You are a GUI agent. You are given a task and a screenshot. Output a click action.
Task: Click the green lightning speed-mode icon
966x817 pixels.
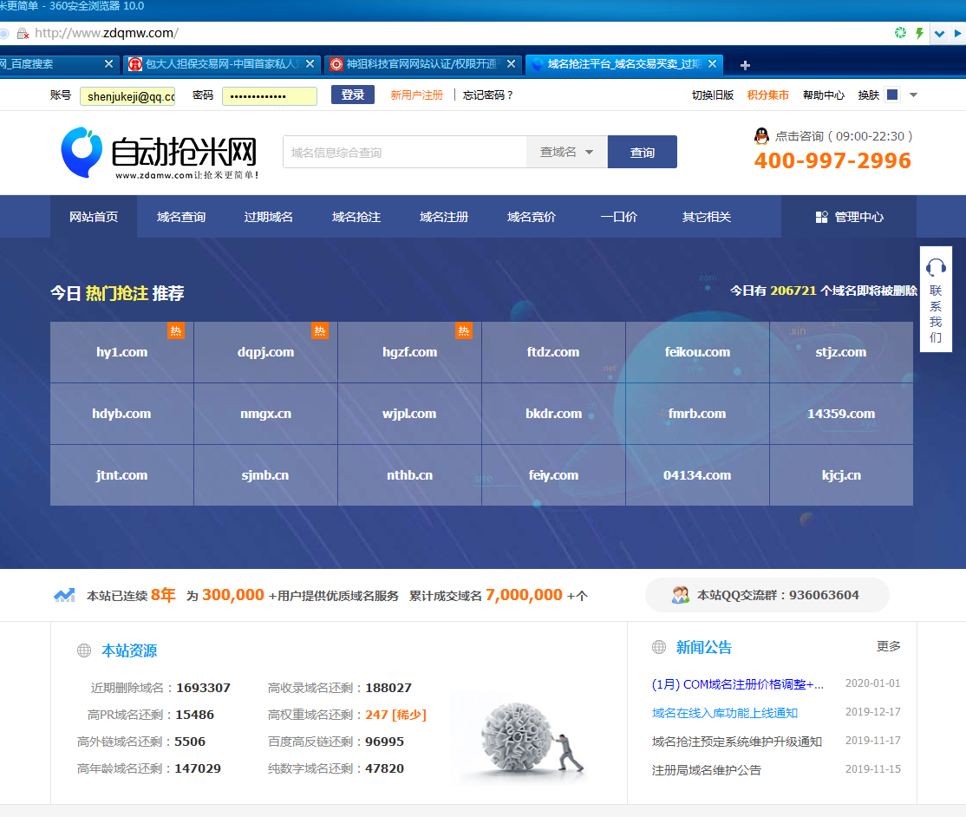pyautogui.click(x=920, y=33)
